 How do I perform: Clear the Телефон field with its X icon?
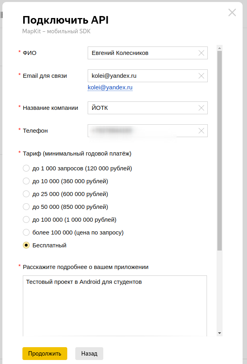(201, 131)
